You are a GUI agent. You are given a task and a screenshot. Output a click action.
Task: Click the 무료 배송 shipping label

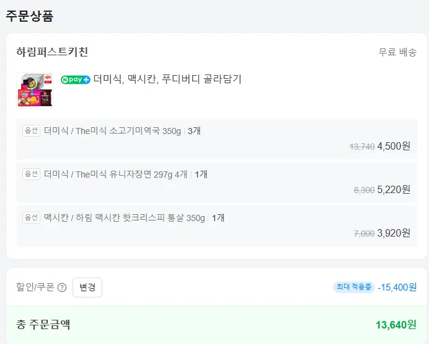click(x=397, y=52)
